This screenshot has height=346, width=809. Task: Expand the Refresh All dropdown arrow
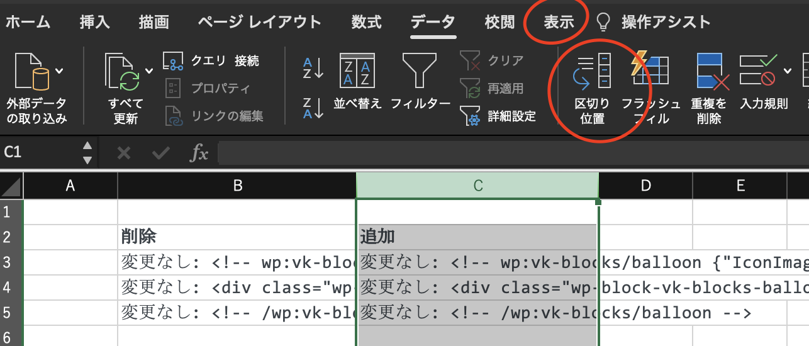tap(149, 70)
